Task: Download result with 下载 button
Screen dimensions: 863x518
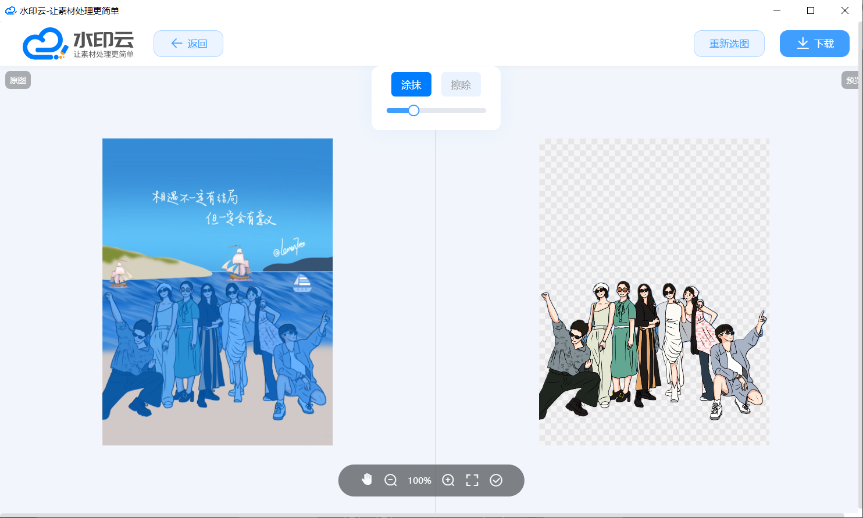Action: (815, 44)
